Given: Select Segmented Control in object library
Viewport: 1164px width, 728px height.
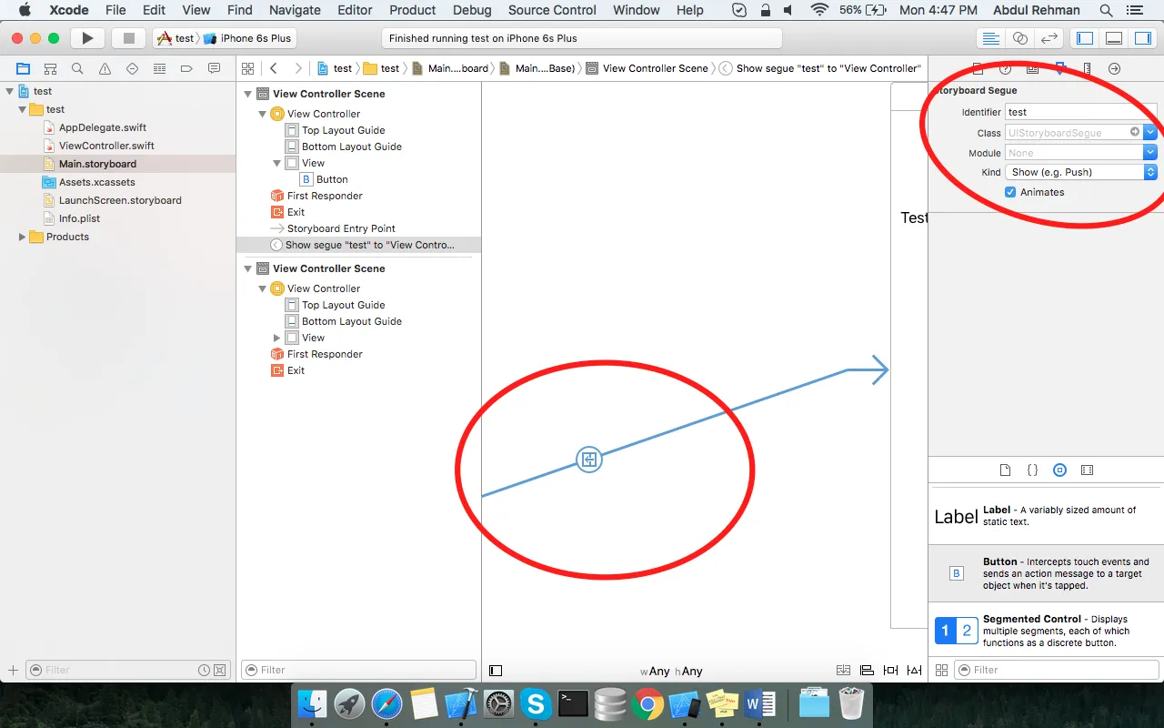Looking at the screenshot, I should pyautogui.click(x=1046, y=630).
